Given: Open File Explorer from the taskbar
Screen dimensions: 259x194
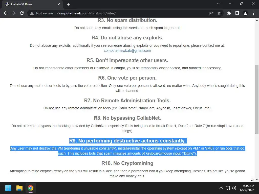Looking at the screenshot, I should point(19,188).
